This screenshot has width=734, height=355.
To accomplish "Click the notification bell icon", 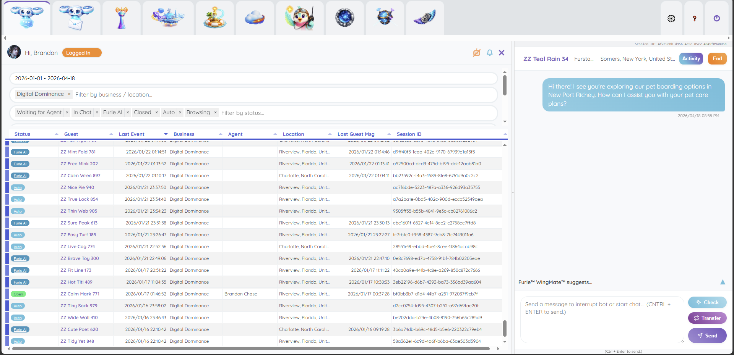I will 489,53.
